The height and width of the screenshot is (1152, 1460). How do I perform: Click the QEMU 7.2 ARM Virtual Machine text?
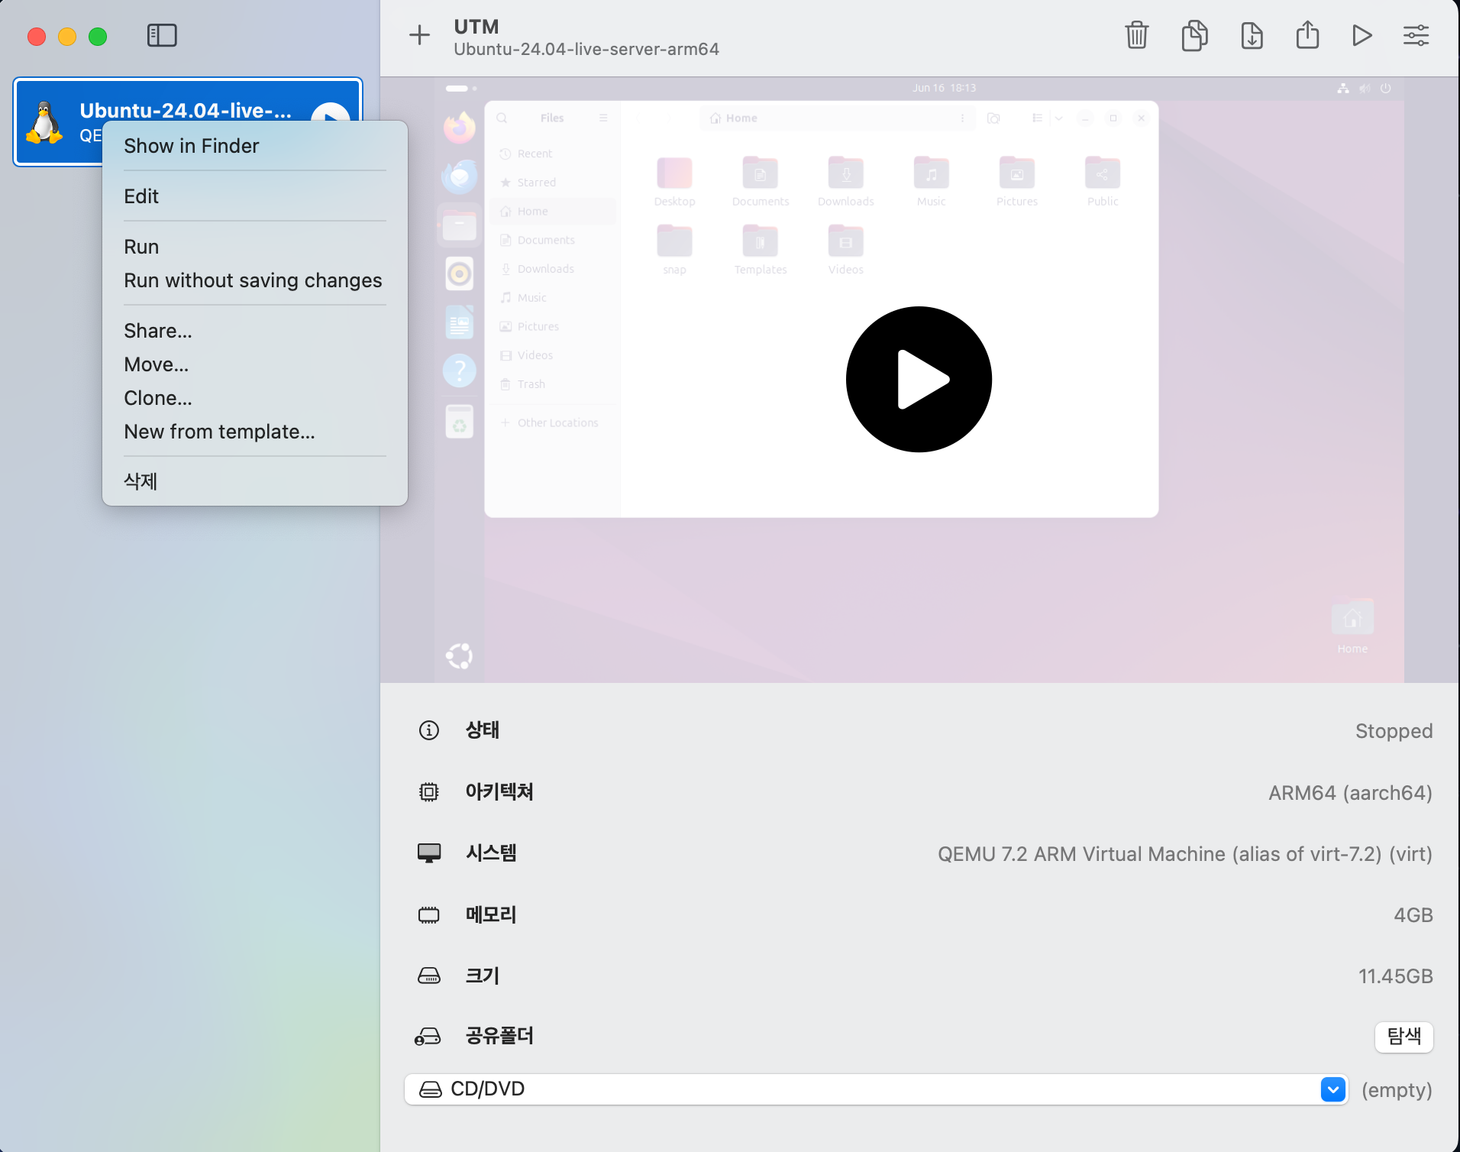[x=1185, y=854]
